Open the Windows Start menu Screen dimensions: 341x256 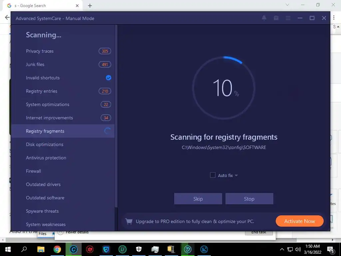[x=8, y=249]
